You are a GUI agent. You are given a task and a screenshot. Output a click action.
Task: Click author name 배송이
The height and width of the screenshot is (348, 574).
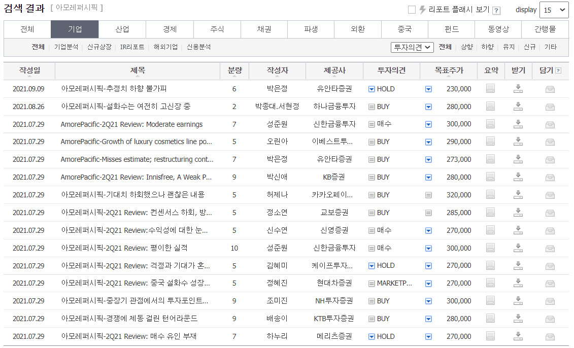(277, 319)
